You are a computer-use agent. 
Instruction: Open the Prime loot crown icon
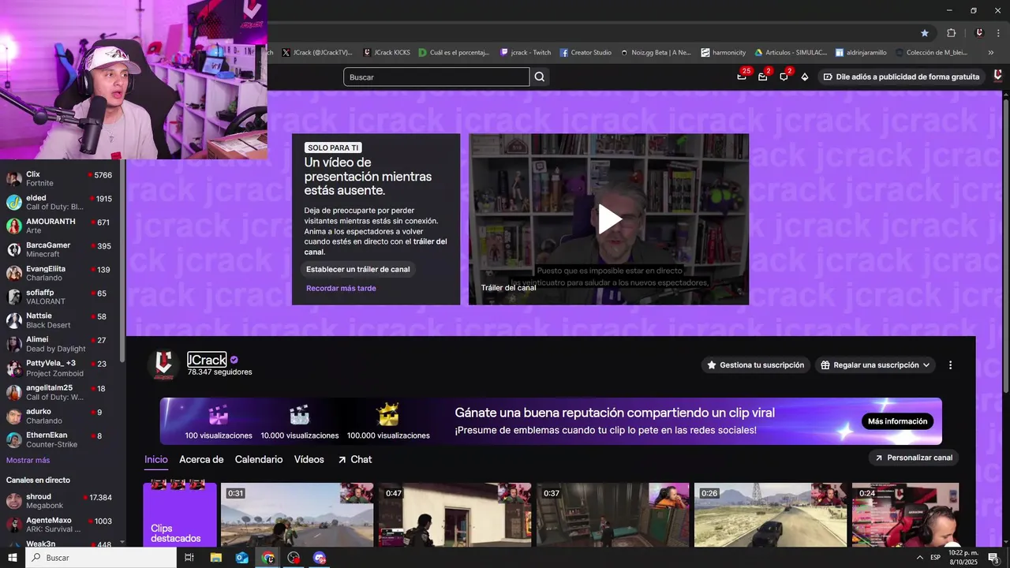pyautogui.click(x=742, y=77)
